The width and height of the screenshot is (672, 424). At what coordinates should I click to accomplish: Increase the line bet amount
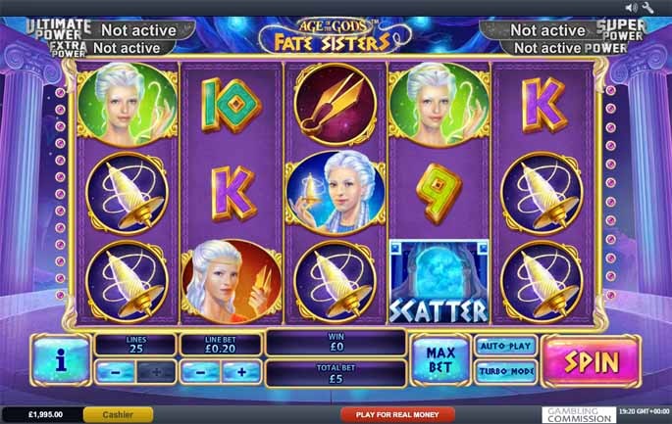coord(241,372)
